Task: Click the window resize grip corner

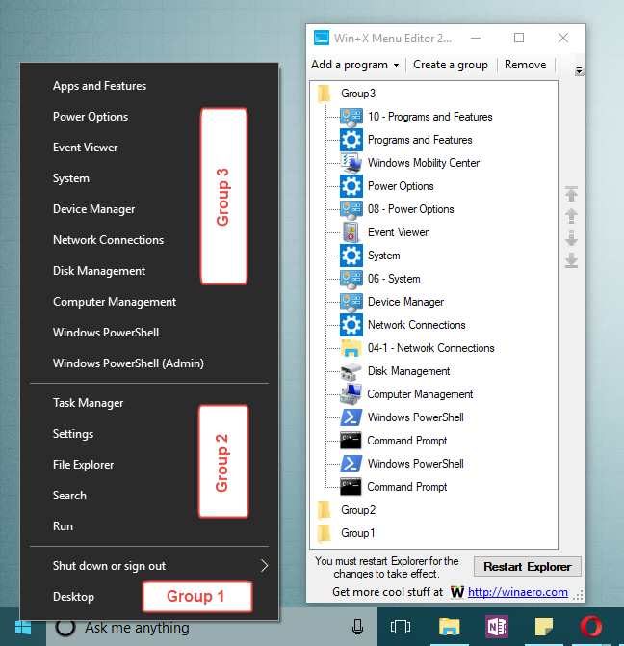Action: point(579,596)
